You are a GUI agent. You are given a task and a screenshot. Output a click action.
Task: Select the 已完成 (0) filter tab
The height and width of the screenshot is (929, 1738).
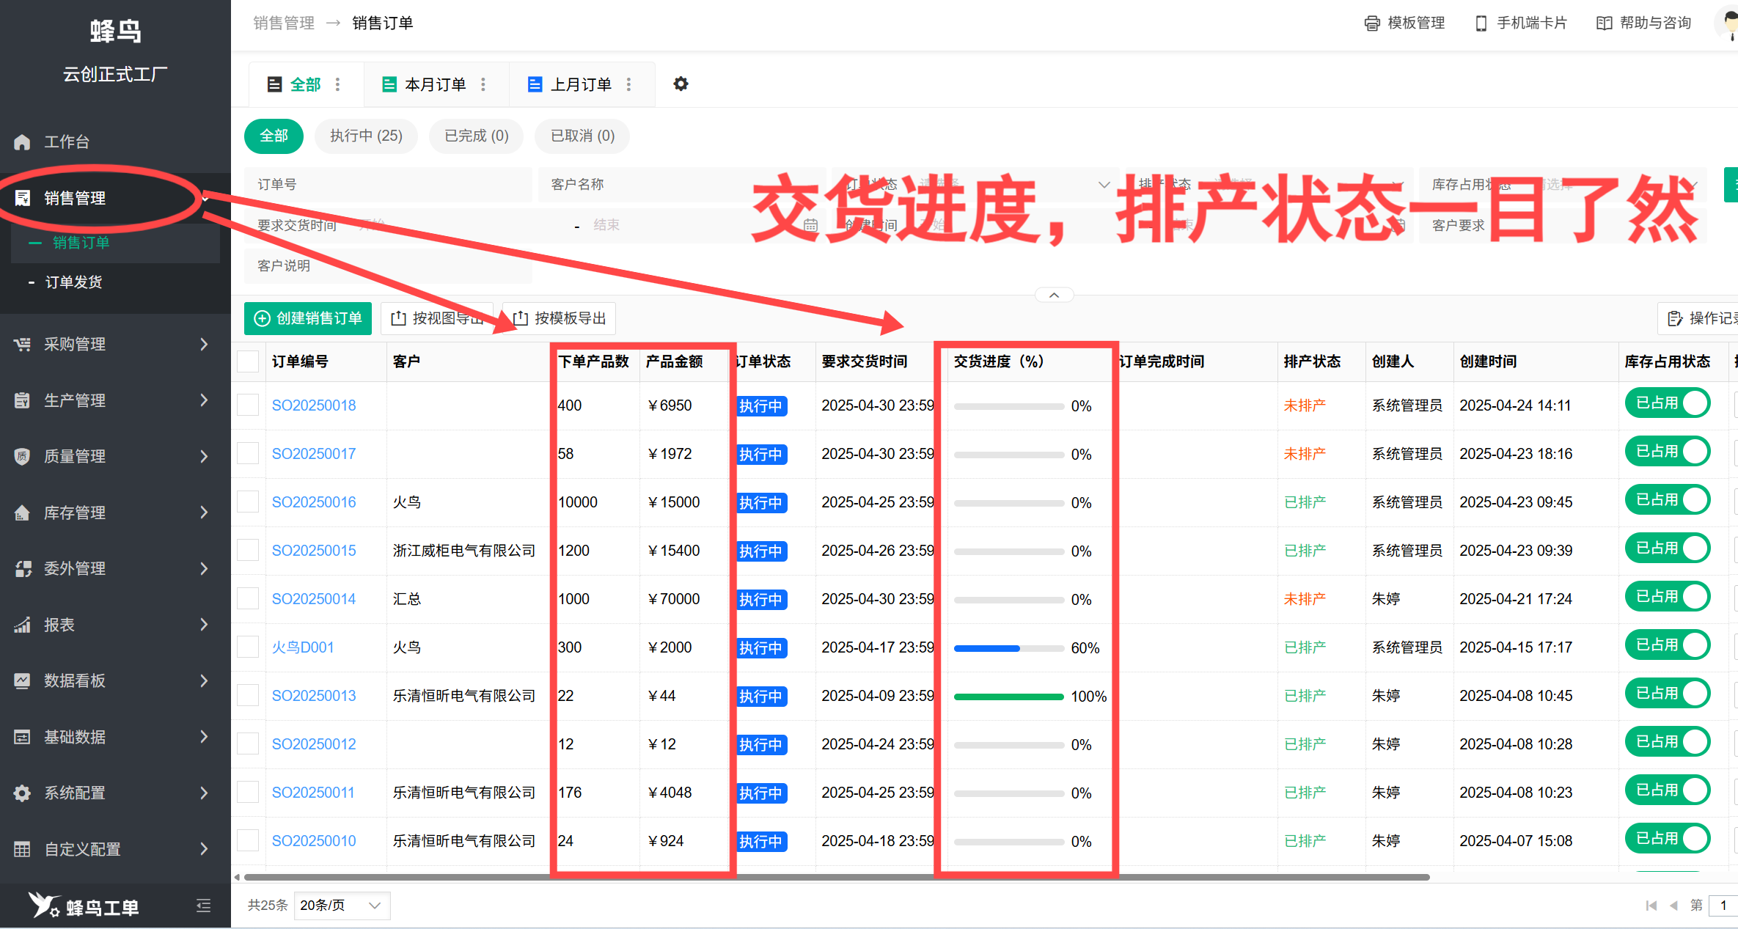click(475, 136)
